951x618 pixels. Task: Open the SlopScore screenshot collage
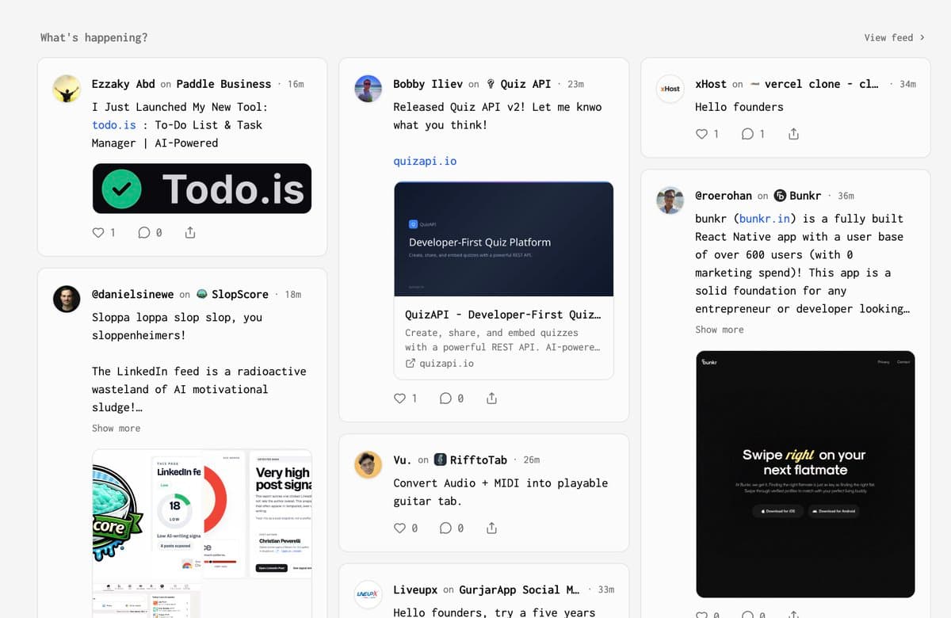coord(202,533)
